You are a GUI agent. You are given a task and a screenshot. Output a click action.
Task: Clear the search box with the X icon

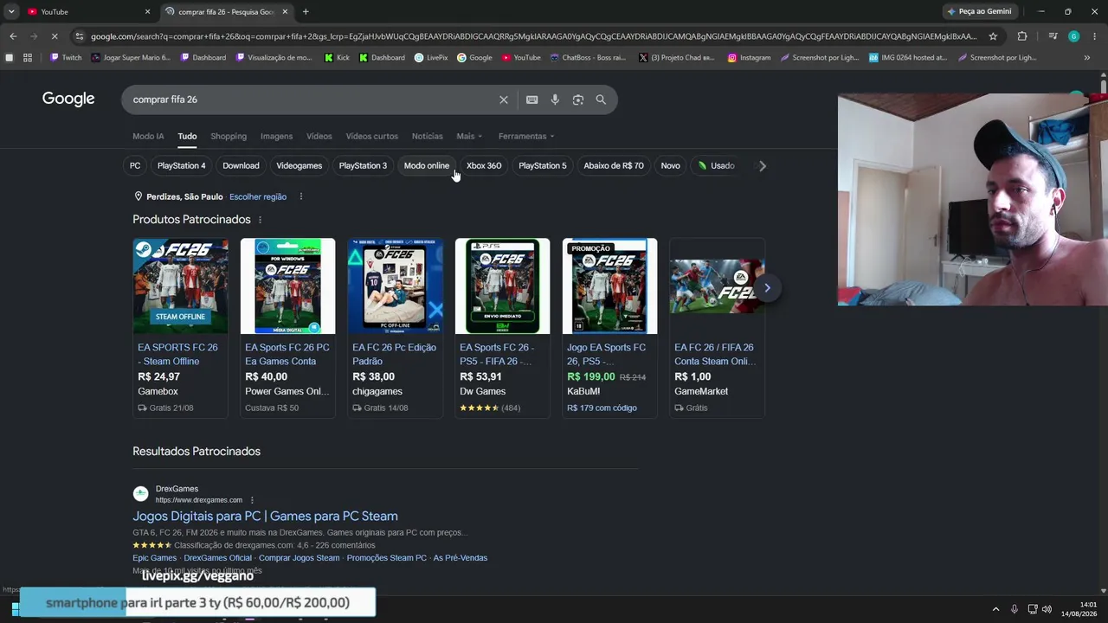click(x=504, y=100)
